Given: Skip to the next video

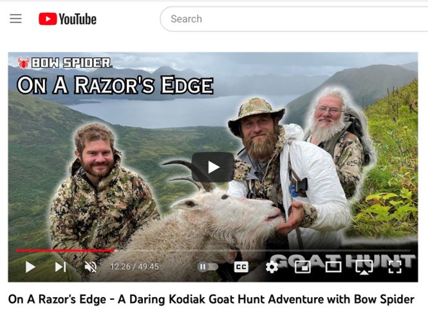Looking at the screenshot, I should click(60, 267).
